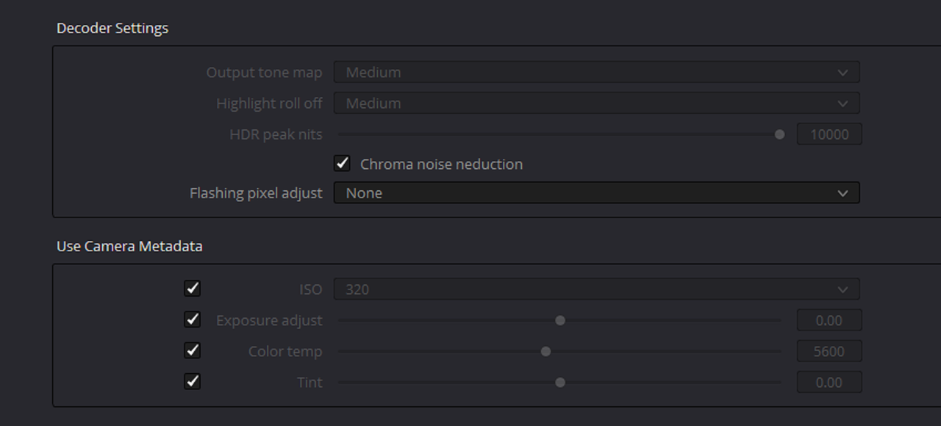Expand the Highlight roll off dropdown
Viewport: 941px width, 426px height.
(x=595, y=104)
